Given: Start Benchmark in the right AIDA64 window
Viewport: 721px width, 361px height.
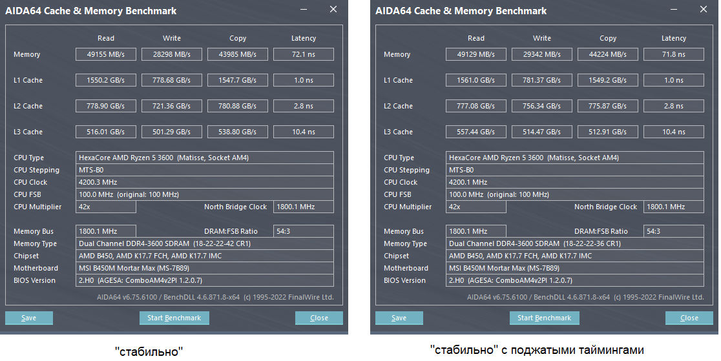Looking at the screenshot, I should click(545, 318).
